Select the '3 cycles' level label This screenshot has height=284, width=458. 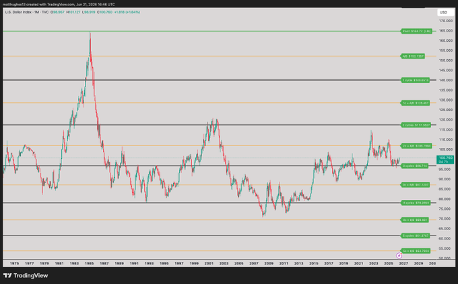point(414,166)
